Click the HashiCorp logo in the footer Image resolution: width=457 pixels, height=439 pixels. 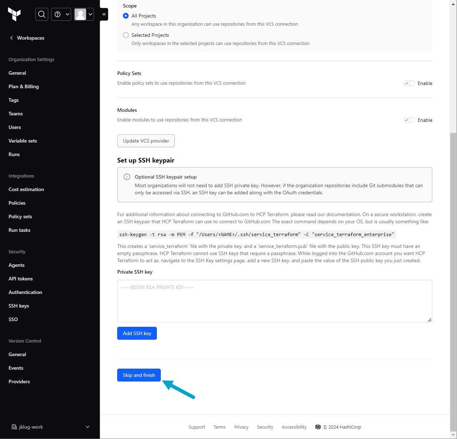318,427
